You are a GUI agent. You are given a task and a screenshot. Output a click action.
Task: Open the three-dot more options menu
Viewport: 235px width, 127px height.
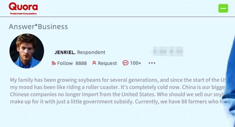pyautogui.click(x=152, y=63)
